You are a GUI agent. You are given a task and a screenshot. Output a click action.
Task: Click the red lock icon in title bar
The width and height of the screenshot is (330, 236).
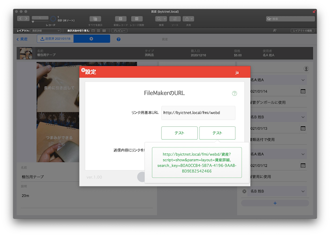pos(314,11)
